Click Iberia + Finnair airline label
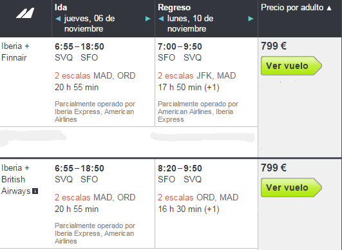Screen dimensions: 342x250 click(15, 52)
